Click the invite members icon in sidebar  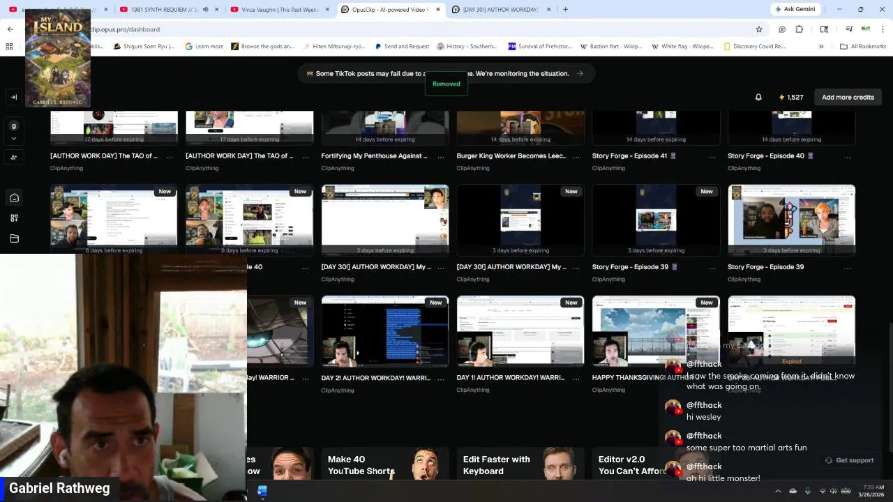tap(14, 158)
